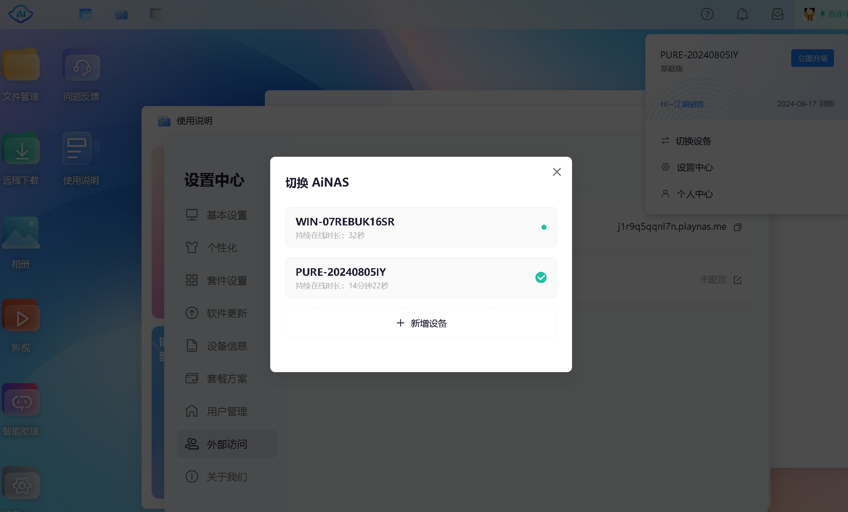Choose 切换设备 in user menu
This screenshot has height=512, width=848.
(x=686, y=141)
